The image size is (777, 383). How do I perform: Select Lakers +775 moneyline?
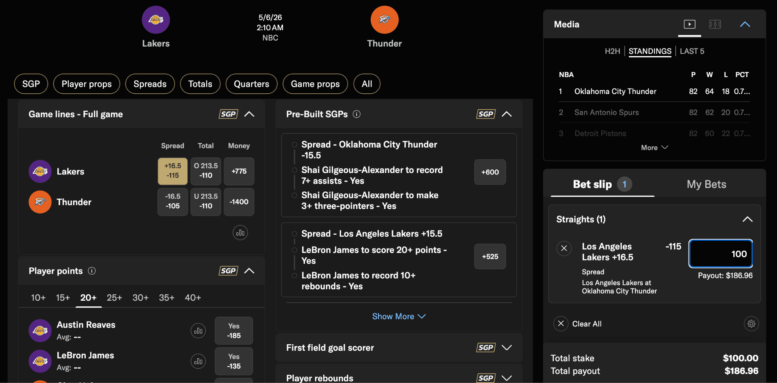coord(239,171)
